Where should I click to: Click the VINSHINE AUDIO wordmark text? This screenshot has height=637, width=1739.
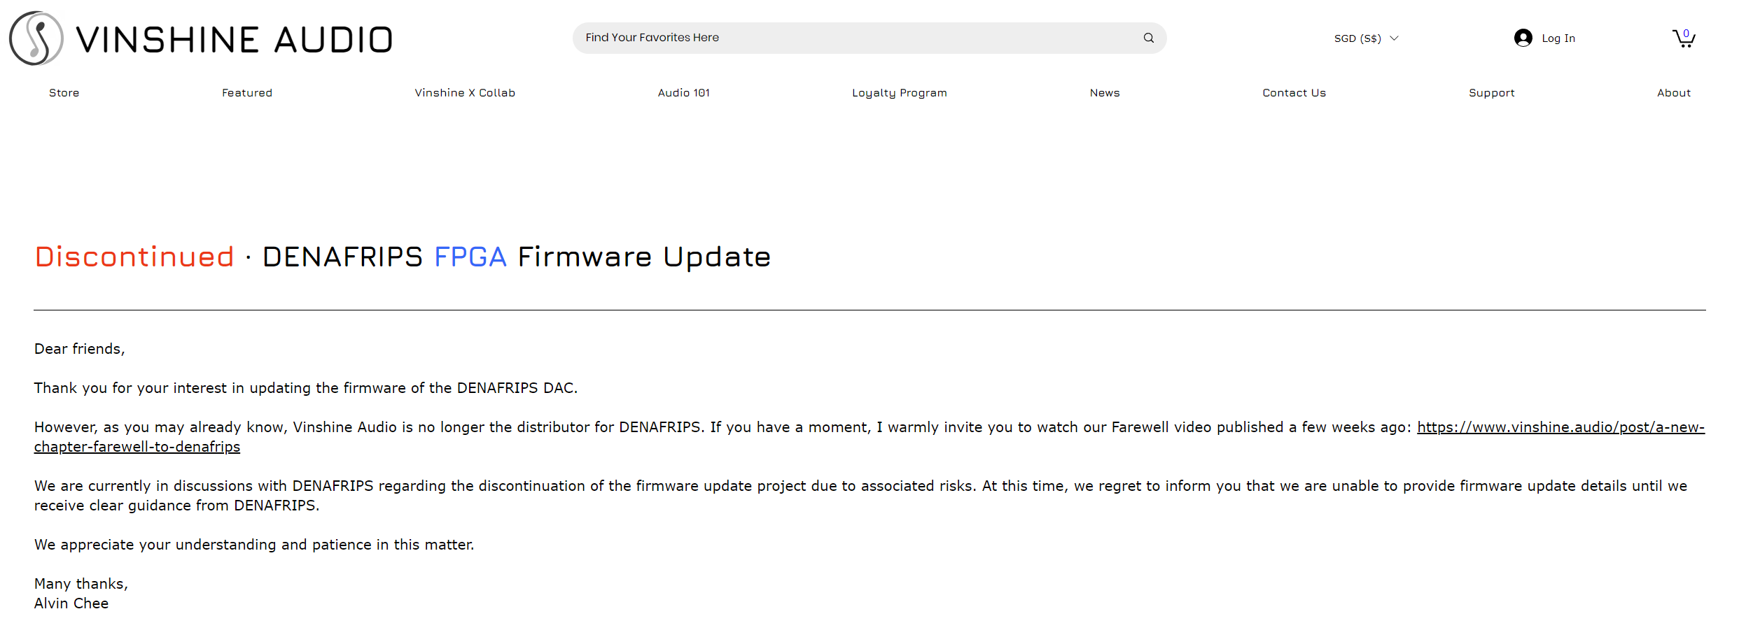235,40
